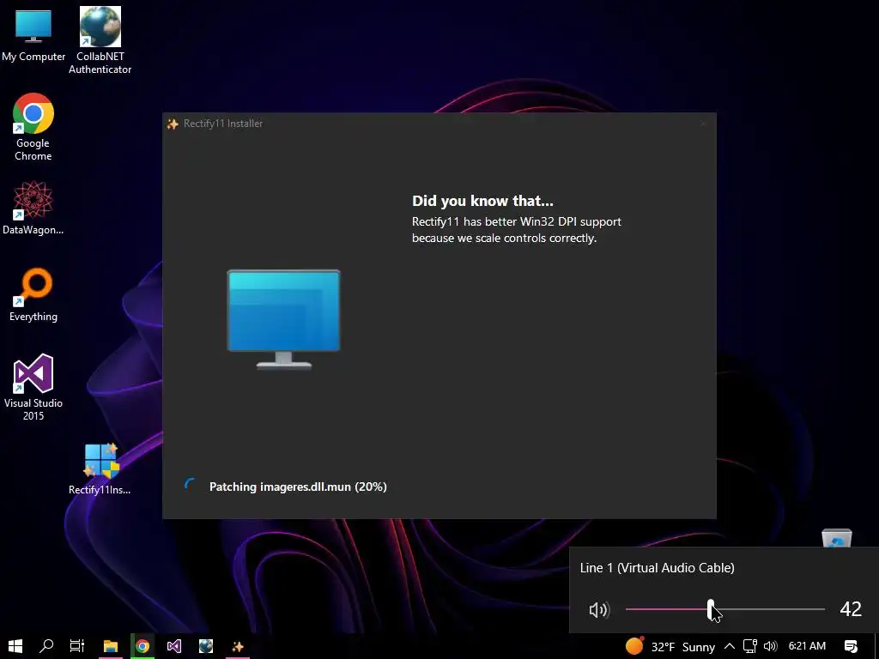Click the Rectify11 Installer title bar sparkle icon
879x659 pixels.
click(173, 124)
